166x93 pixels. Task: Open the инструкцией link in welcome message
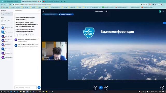click(29, 32)
